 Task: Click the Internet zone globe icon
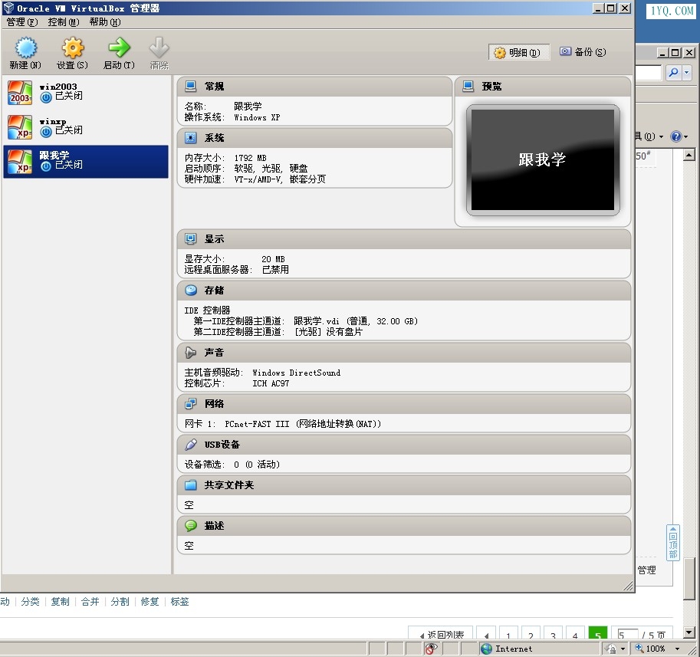pyautogui.click(x=487, y=649)
